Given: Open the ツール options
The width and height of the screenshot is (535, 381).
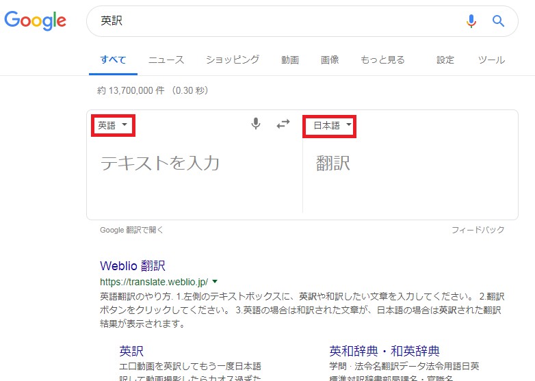Looking at the screenshot, I should [x=491, y=60].
